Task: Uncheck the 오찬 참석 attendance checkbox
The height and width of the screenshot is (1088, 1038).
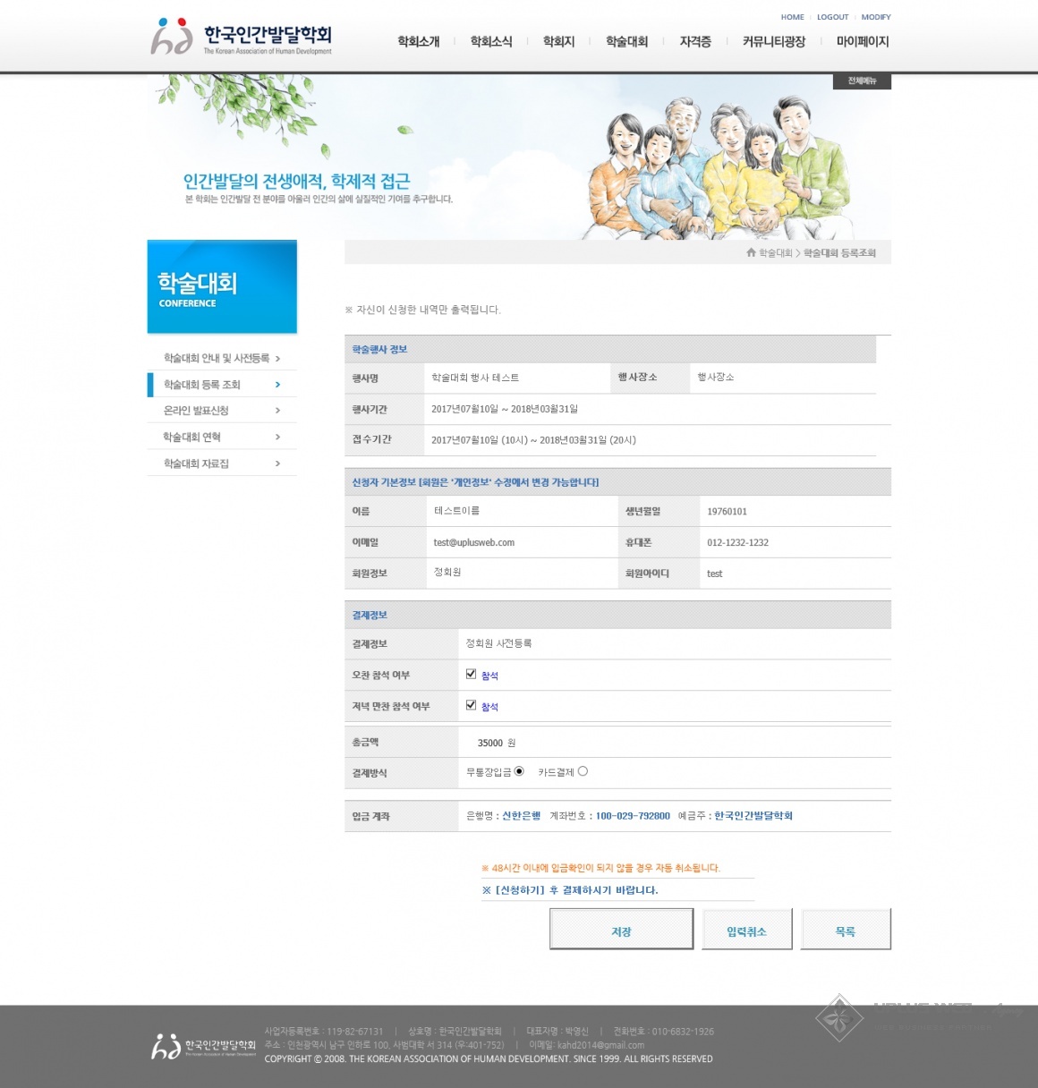Action: 471,674
